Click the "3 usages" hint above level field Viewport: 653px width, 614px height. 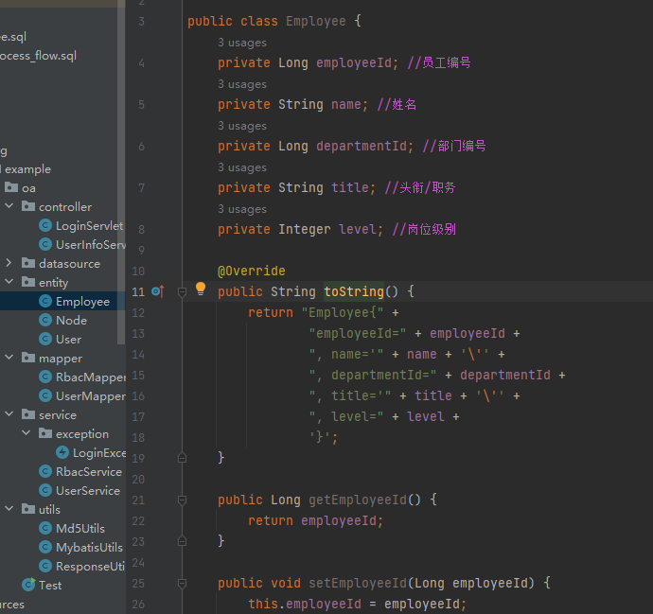tap(242, 209)
